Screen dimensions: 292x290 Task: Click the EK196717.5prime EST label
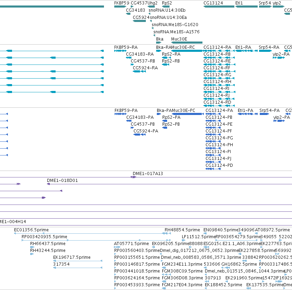pos(72,257)
